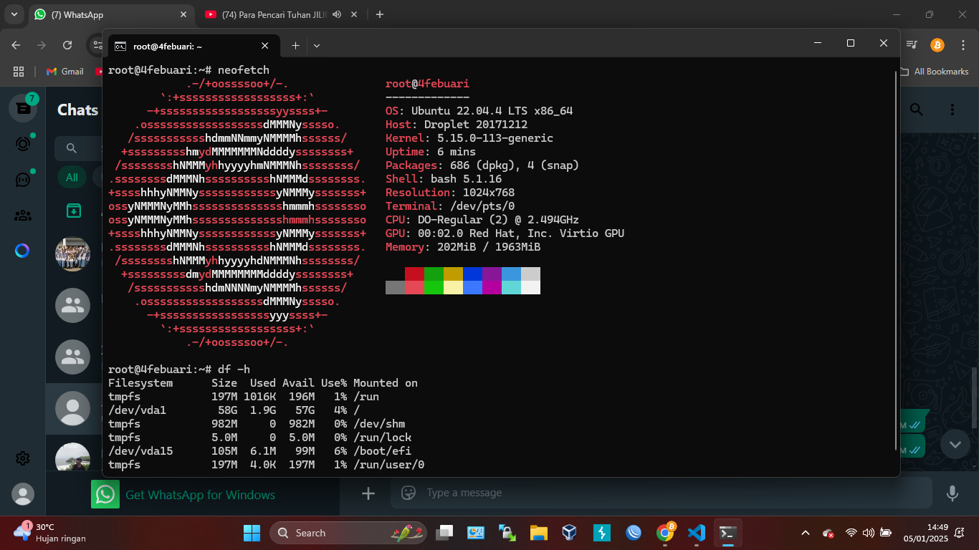Open group photo chat thumbnail in list
The width and height of the screenshot is (979, 550).
[x=72, y=254]
